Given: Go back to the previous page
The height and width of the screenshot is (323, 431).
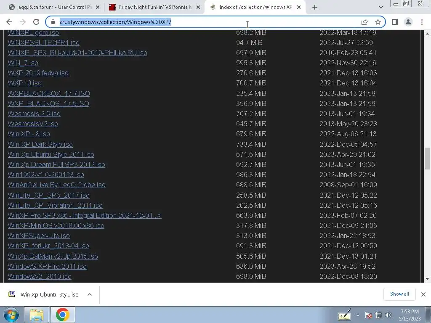Looking at the screenshot, I should [9, 22].
